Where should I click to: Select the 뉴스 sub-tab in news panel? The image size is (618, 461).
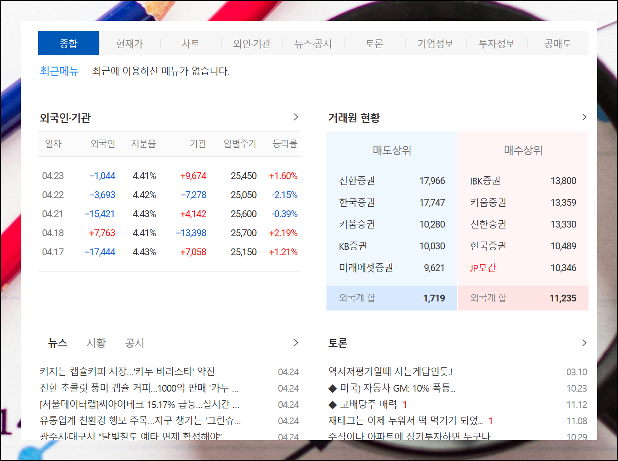[58, 343]
